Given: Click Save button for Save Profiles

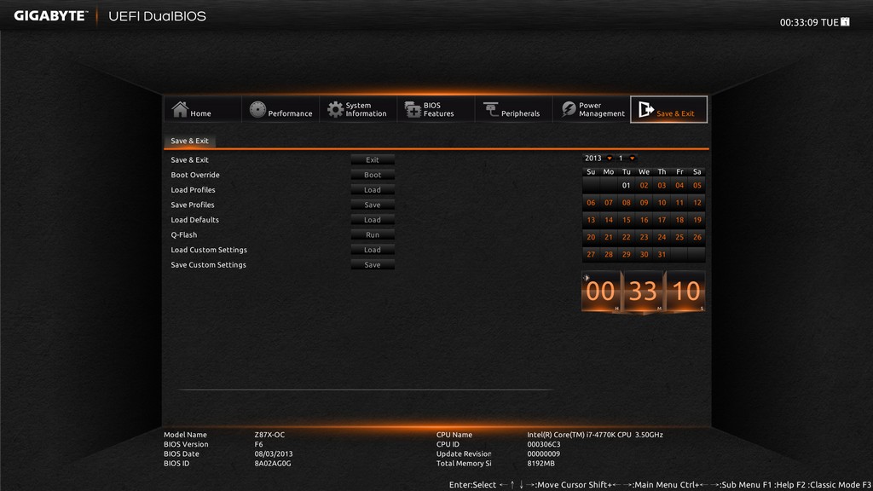Looking at the screenshot, I should 373,205.
